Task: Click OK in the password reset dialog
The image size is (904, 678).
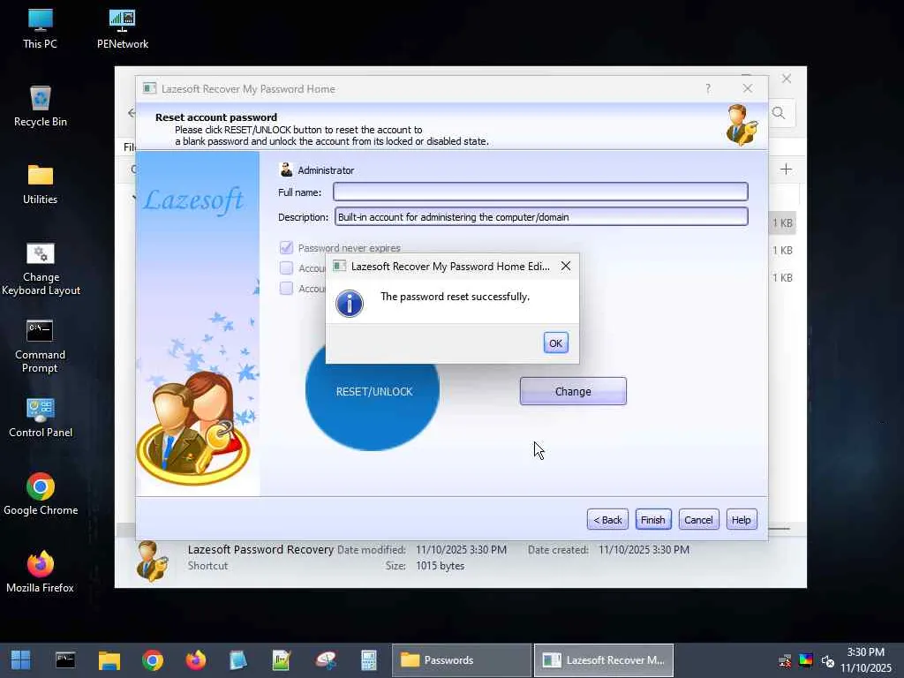Action: pos(555,343)
